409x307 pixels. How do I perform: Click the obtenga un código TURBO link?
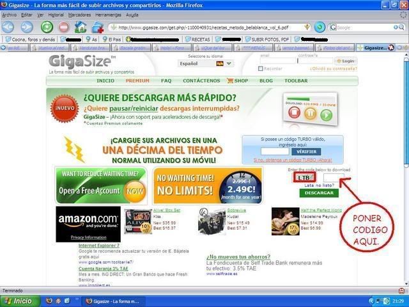(293, 160)
